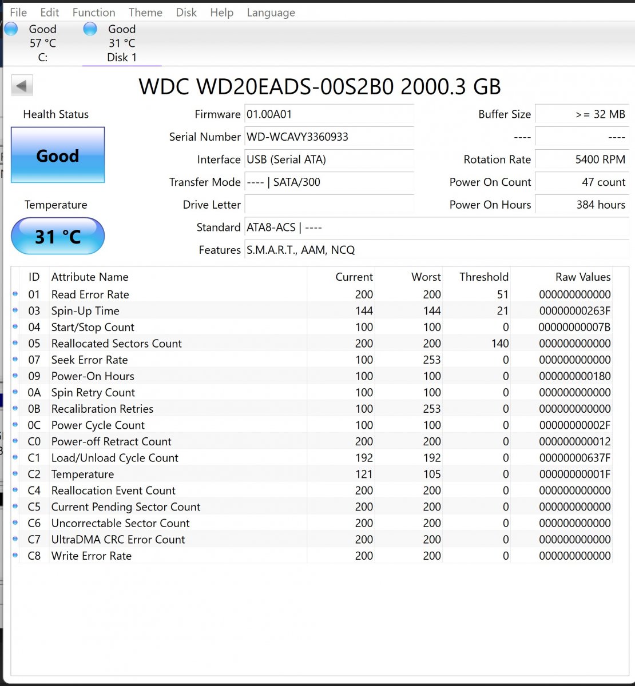Screen dimensions: 635x686
Task: Select the Write Error Rate attribute name
Action: click(92, 556)
